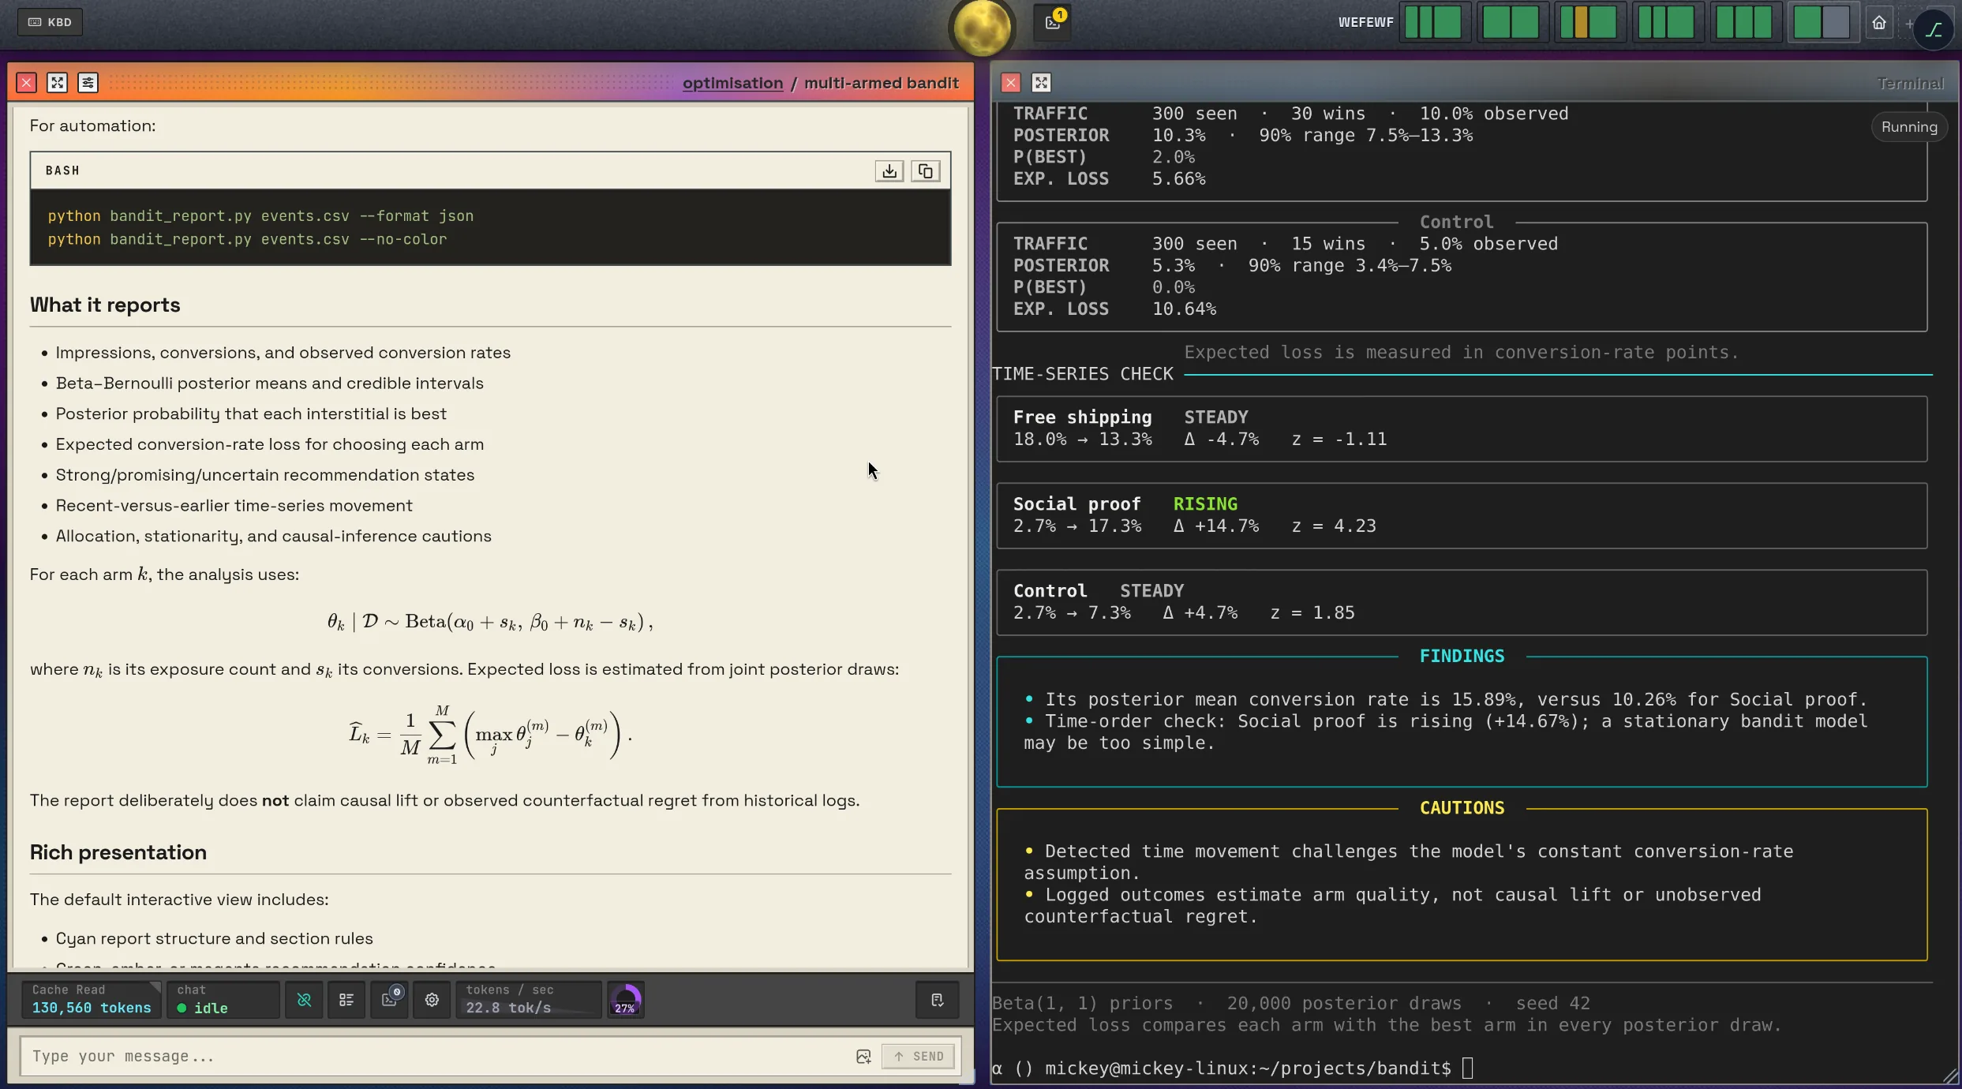Click the Terminal window title label
This screenshot has width=1962, height=1089.
tap(1910, 83)
